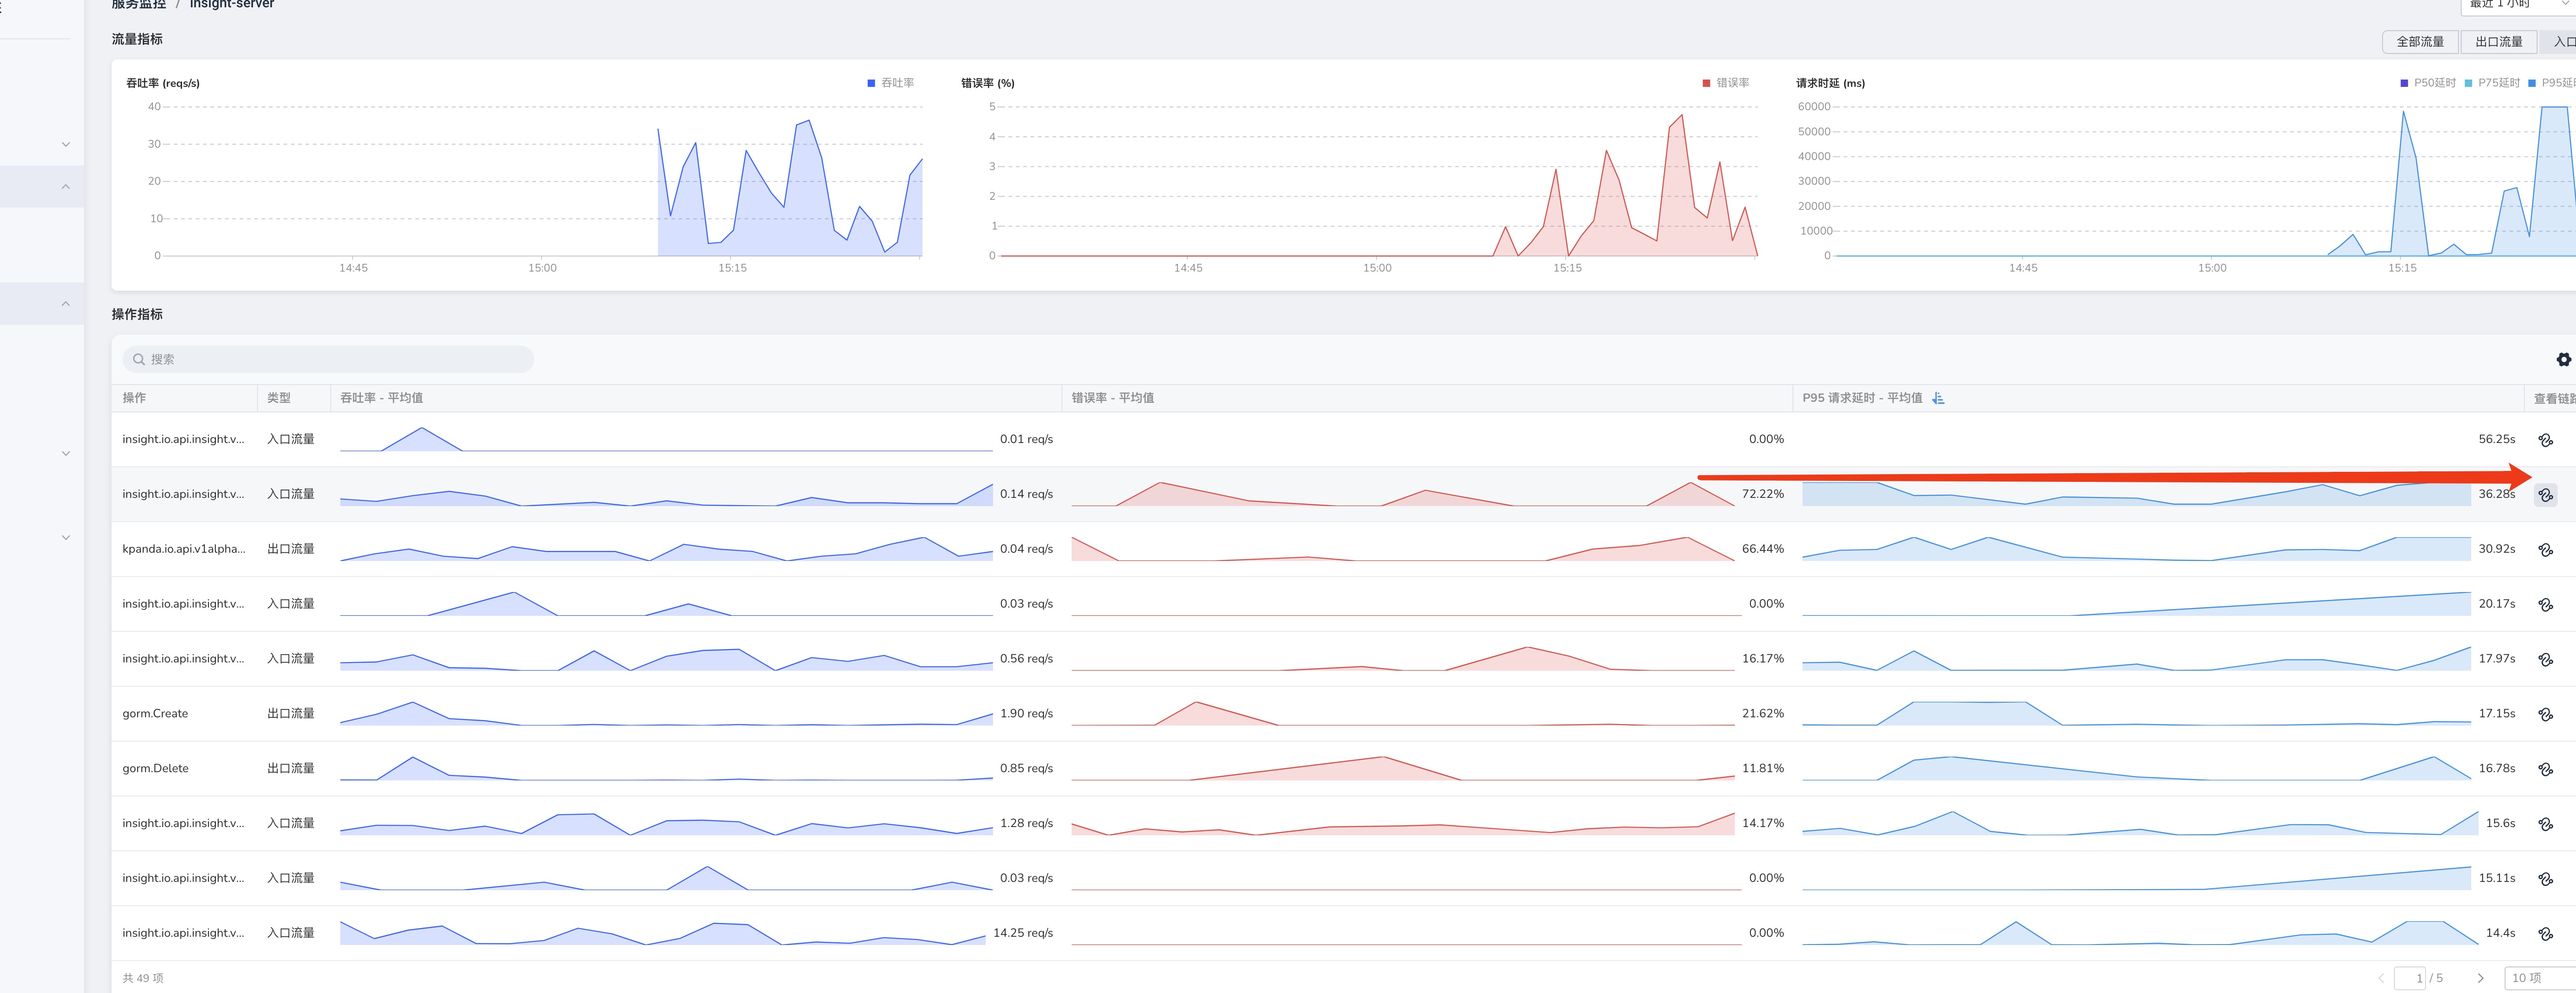Click P95 请求延时 - 平均值 header
This screenshot has height=993, width=2576.
click(1862, 398)
